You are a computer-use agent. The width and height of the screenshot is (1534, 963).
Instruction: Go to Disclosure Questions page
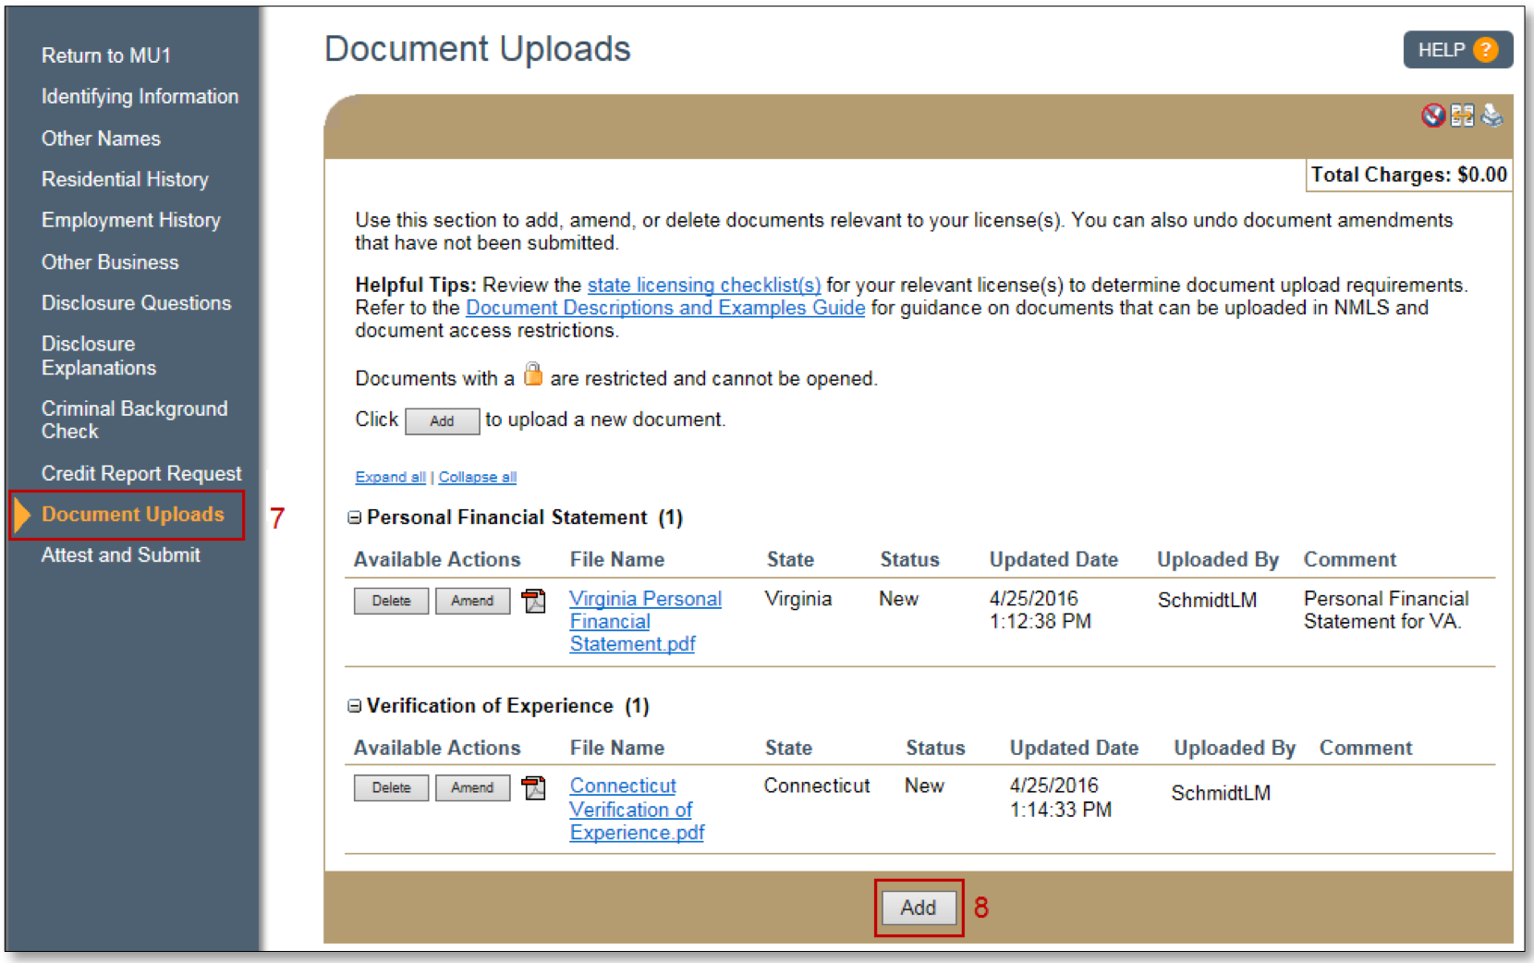pyautogui.click(x=136, y=303)
